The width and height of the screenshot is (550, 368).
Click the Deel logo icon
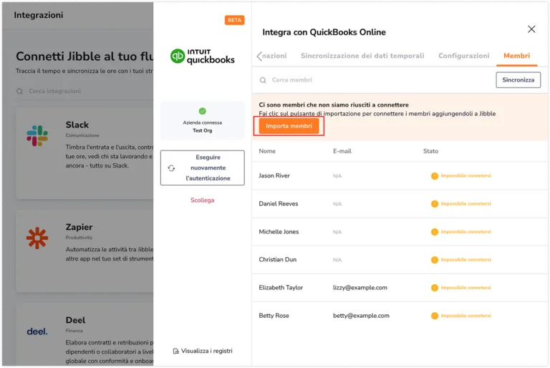click(x=37, y=331)
